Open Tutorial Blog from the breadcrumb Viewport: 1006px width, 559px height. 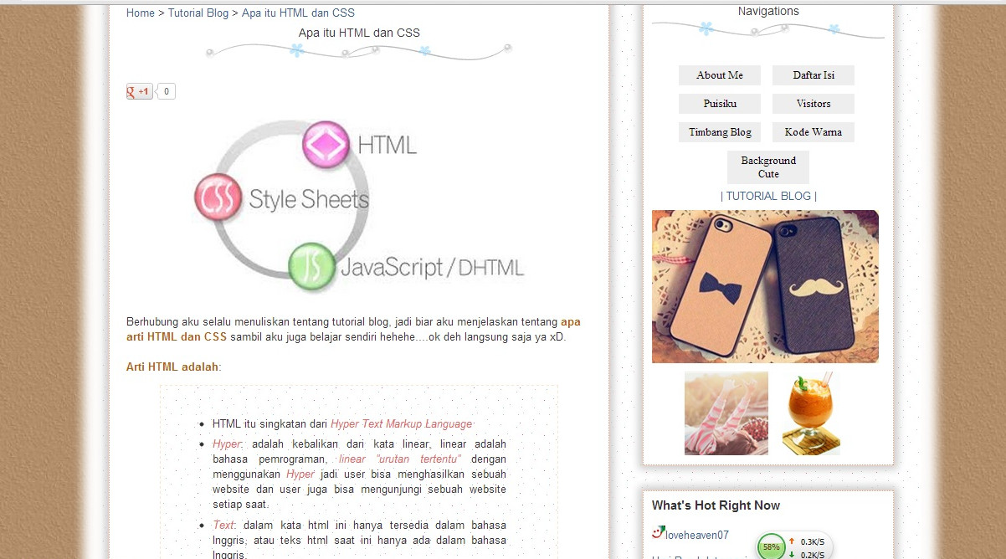click(x=198, y=13)
